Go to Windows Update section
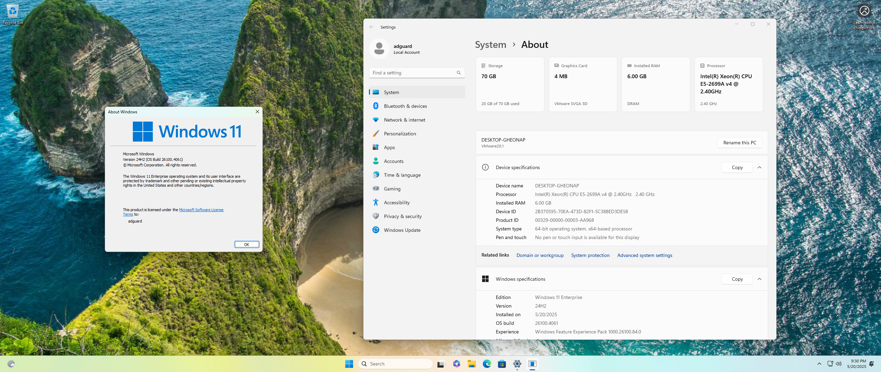 (402, 230)
